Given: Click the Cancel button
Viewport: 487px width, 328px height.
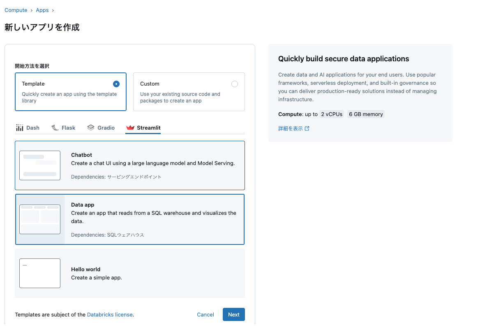Looking at the screenshot, I should pos(205,315).
